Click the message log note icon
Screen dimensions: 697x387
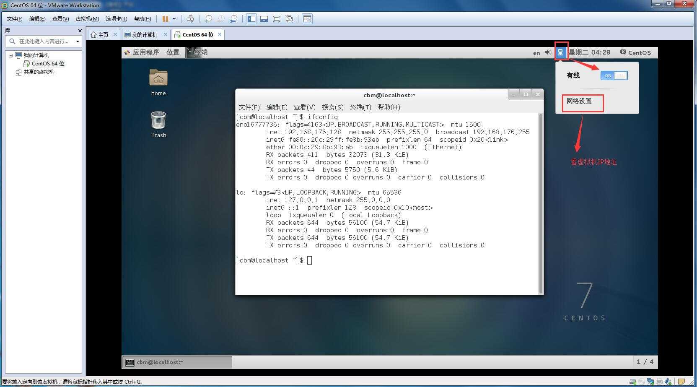[682, 382]
